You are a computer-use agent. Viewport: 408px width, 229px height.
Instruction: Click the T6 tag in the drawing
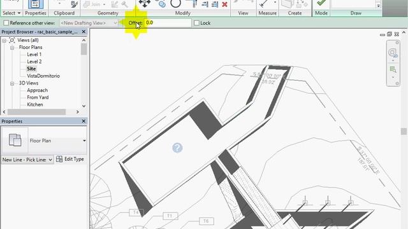(x=207, y=221)
